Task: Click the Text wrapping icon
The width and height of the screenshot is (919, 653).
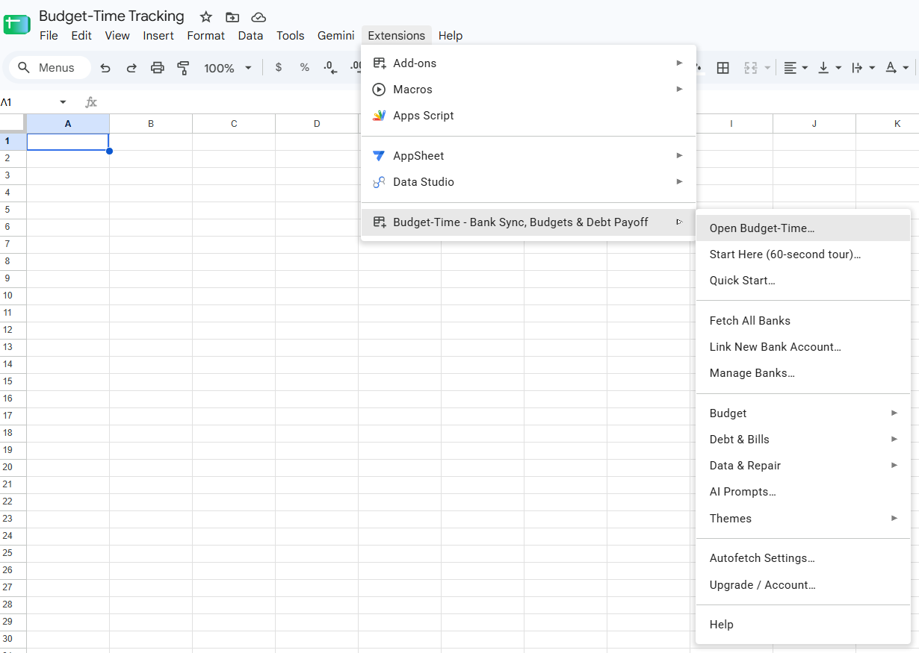Action: click(857, 68)
